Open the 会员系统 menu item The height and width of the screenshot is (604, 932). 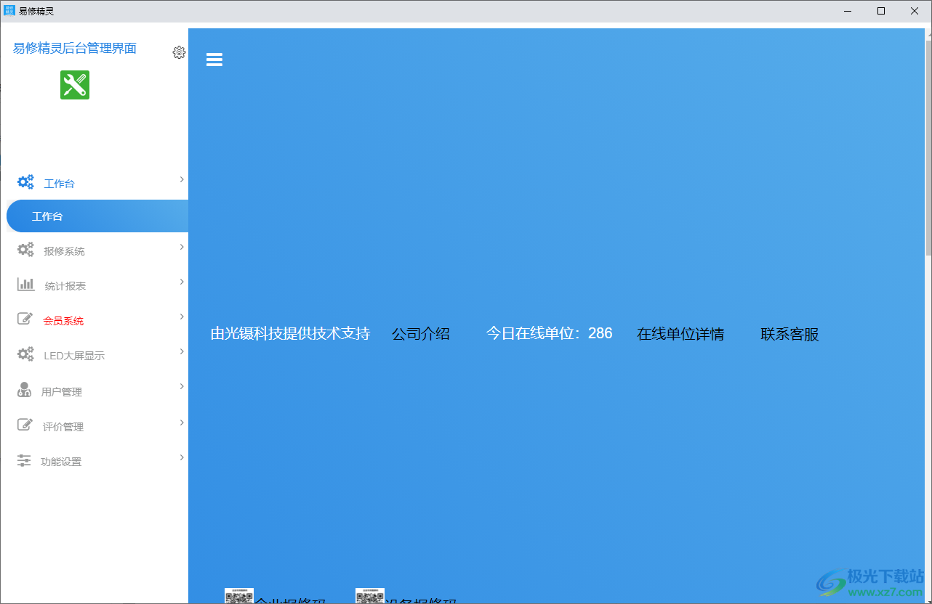[63, 321]
